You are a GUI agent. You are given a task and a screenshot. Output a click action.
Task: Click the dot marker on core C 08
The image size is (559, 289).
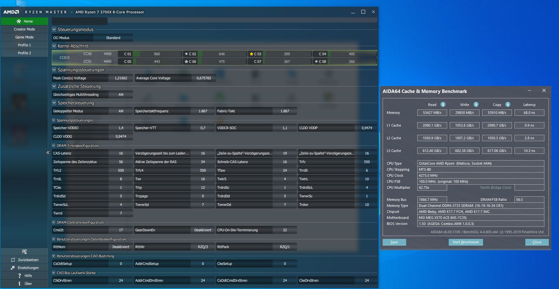click(x=316, y=62)
